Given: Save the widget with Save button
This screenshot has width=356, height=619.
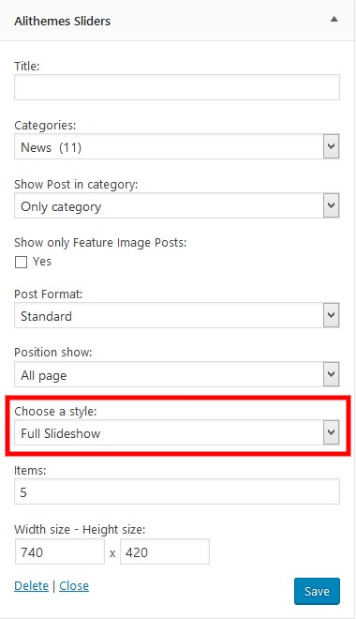Looking at the screenshot, I should click(x=317, y=591).
